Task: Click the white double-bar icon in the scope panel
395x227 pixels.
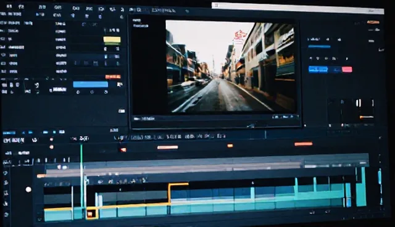Action: click(359, 103)
